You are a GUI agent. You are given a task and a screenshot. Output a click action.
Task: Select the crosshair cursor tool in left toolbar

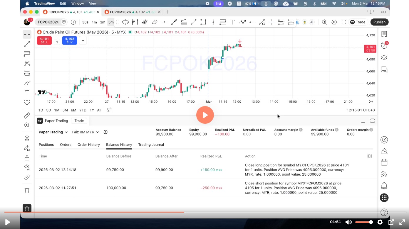27,34
